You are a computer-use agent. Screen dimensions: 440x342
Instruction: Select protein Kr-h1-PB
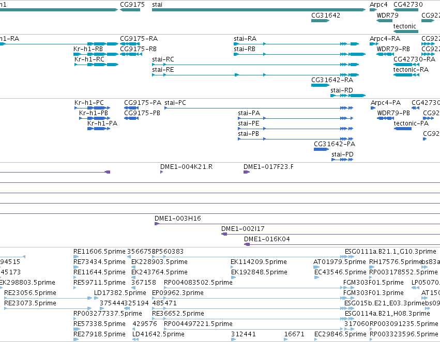pyautogui.click(x=95, y=119)
